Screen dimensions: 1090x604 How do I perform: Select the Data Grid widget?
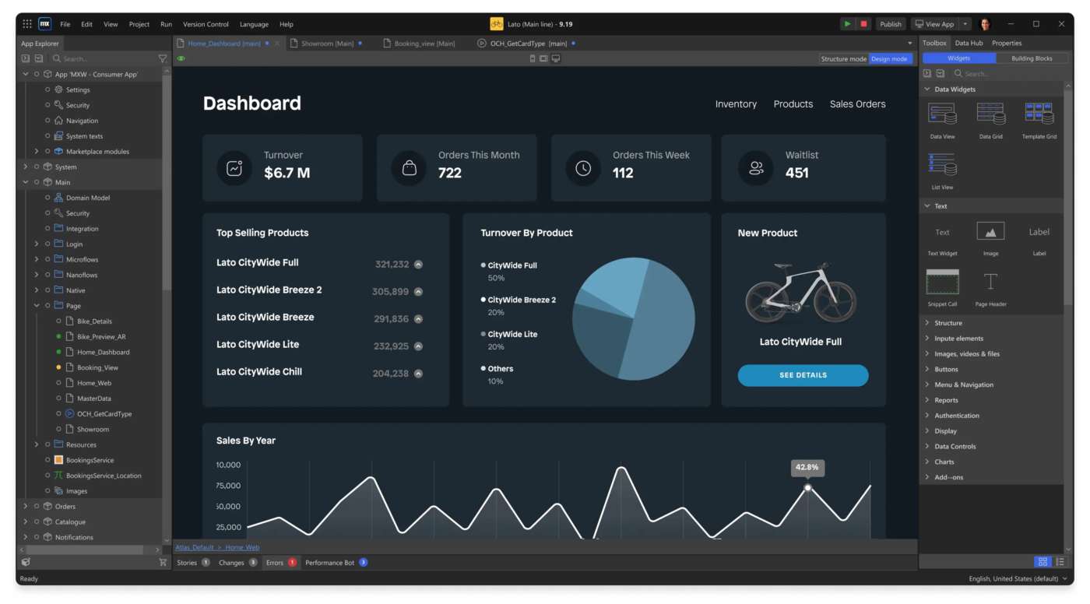point(990,121)
